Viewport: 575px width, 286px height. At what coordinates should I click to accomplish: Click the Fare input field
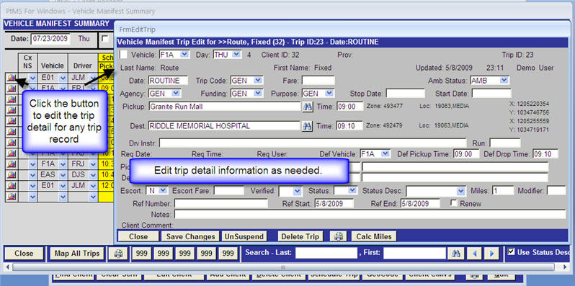(x=318, y=80)
